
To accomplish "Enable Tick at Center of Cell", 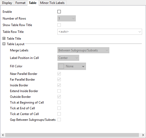I will 59,114.
